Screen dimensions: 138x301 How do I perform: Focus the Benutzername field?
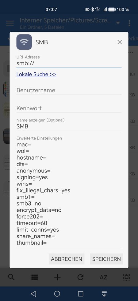[69, 90]
